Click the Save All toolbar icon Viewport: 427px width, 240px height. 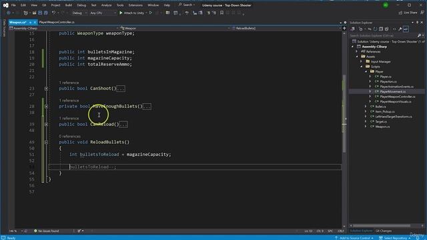tap(46, 13)
